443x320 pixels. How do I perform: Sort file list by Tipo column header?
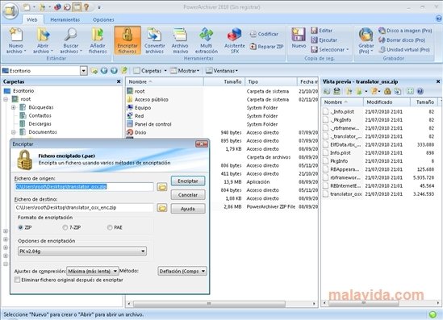pyautogui.click(x=270, y=81)
